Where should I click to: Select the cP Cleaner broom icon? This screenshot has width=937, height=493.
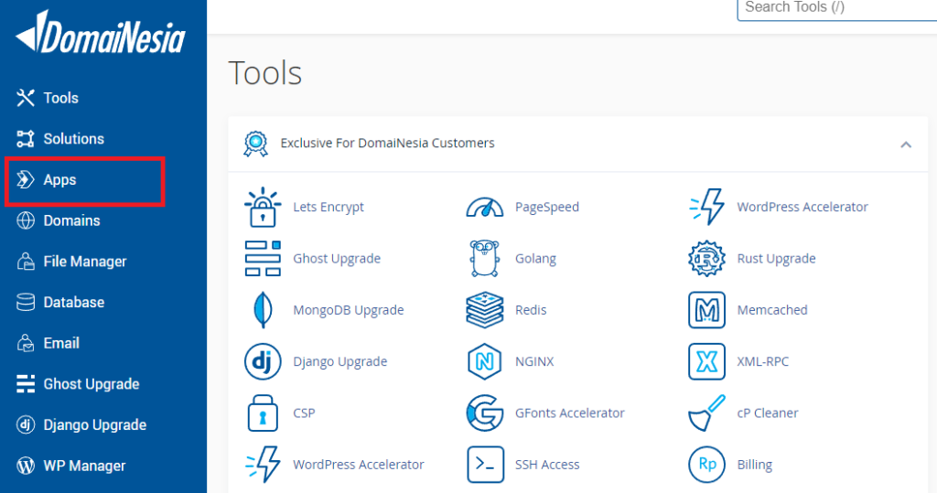[706, 413]
